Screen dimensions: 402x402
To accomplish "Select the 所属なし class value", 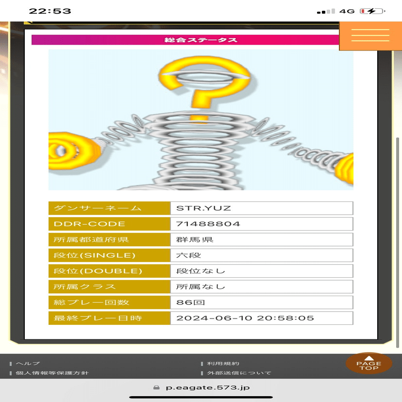I will coord(201,286).
